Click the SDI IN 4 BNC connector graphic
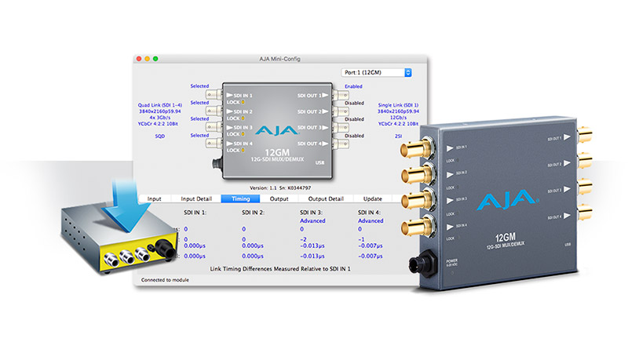This screenshot has height=353, width=628. point(214,144)
